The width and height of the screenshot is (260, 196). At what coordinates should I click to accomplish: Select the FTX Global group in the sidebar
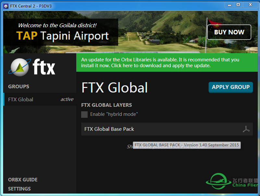40,99
